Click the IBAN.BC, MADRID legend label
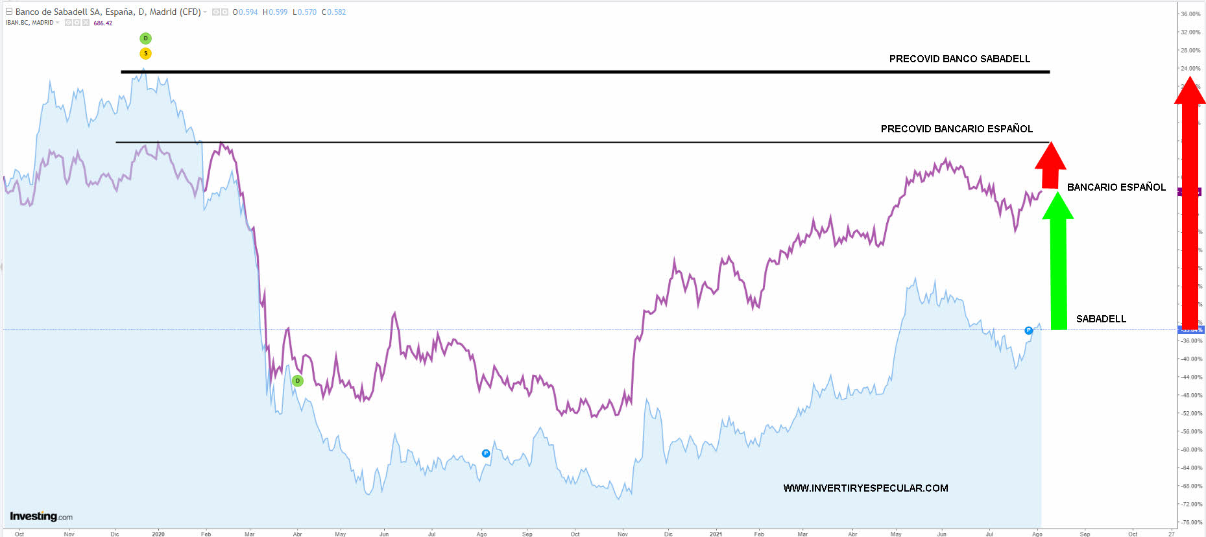This screenshot has height=537, width=1206. click(x=29, y=23)
